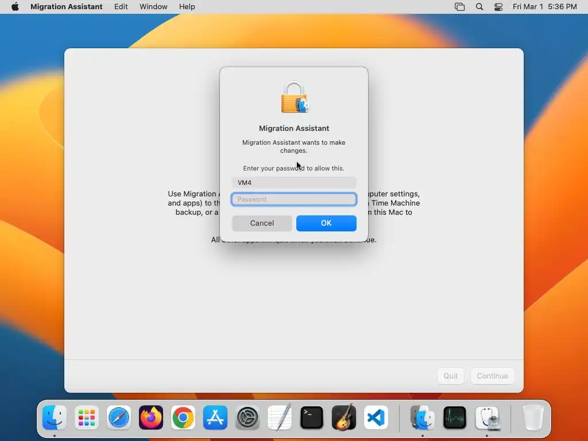Open Disk Utility from the Dock
588x441 pixels.
pos(487,417)
